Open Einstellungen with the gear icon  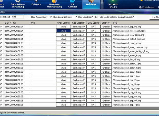[146, 7]
